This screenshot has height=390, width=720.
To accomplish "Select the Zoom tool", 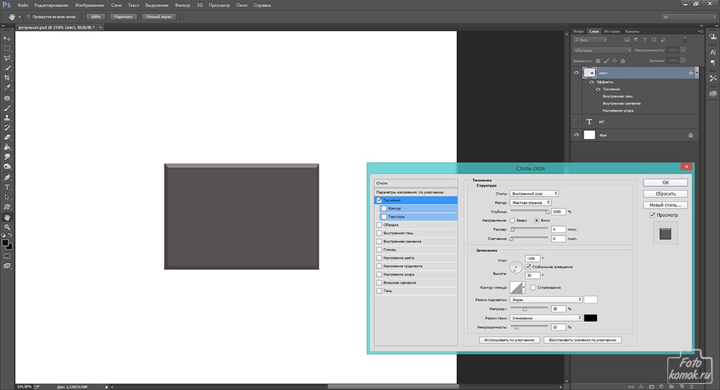I will (x=7, y=227).
